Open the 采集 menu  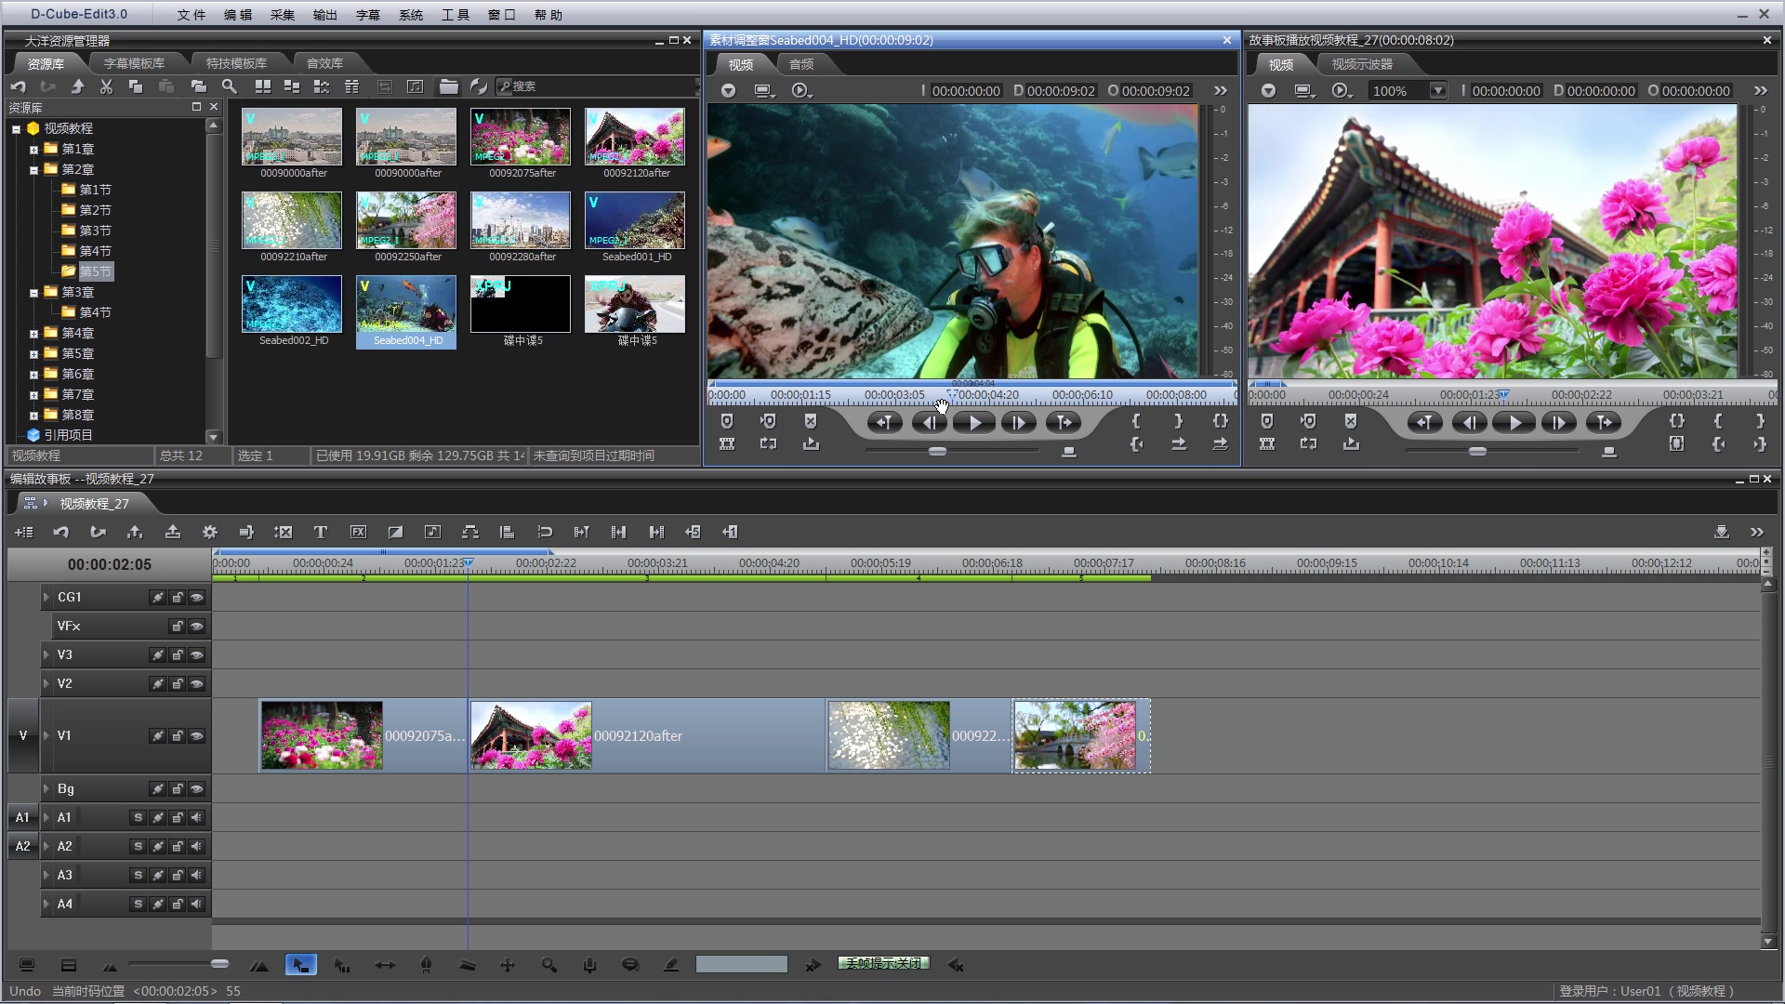tap(282, 15)
